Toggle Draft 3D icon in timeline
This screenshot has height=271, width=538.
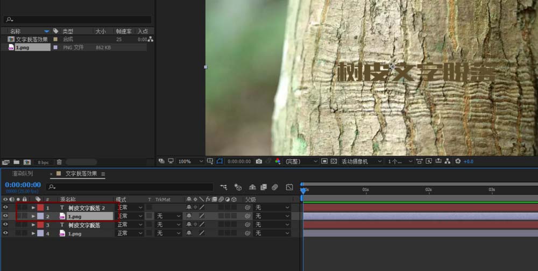coord(238,187)
